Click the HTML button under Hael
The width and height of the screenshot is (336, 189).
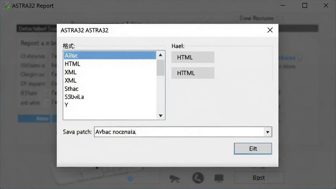[193, 57]
